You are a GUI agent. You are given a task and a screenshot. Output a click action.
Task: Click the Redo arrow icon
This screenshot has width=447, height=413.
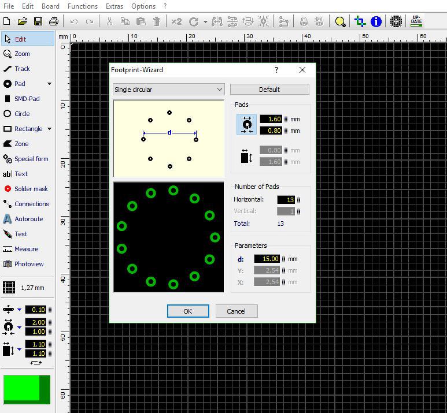coord(90,21)
